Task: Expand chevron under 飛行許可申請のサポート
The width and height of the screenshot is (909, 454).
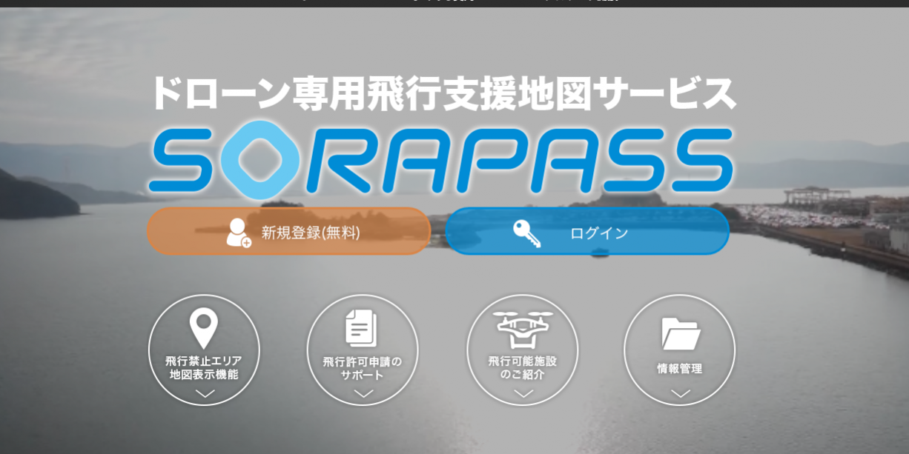Action: 363,394
